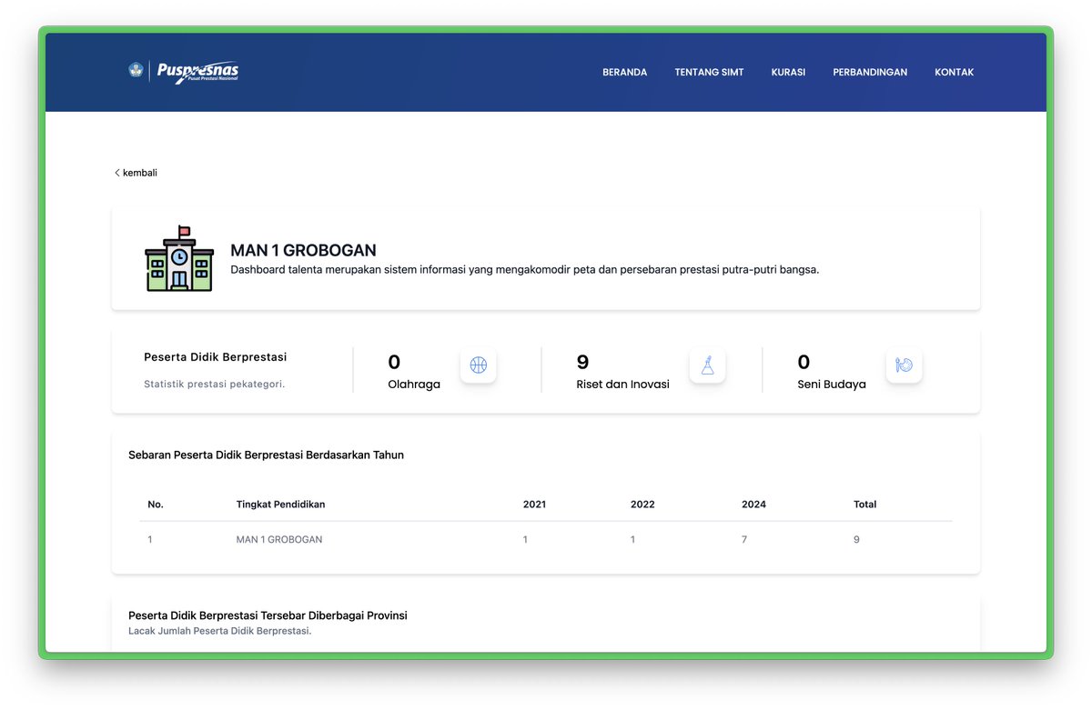Click the Seni Budaya count of 0

click(x=804, y=363)
